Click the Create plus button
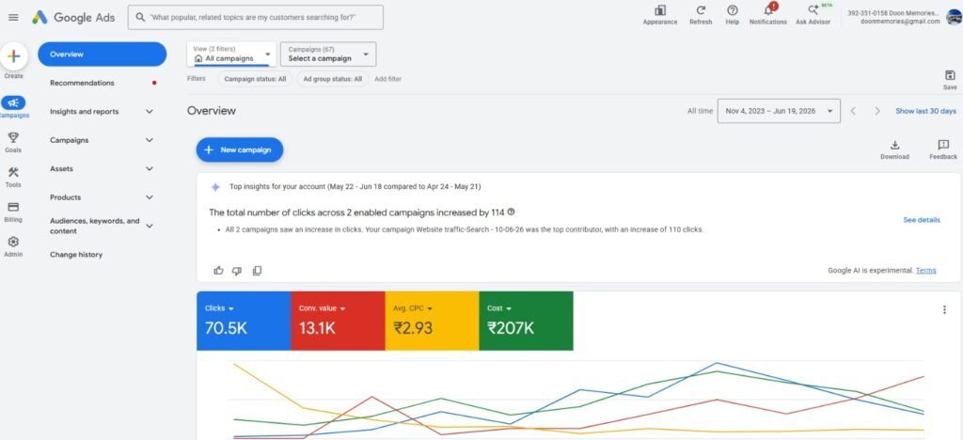963x440 pixels. [13, 56]
